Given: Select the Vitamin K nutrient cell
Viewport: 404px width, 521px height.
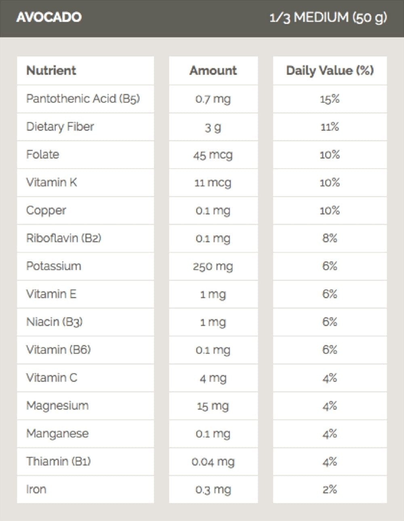Looking at the screenshot, I should [85, 183].
